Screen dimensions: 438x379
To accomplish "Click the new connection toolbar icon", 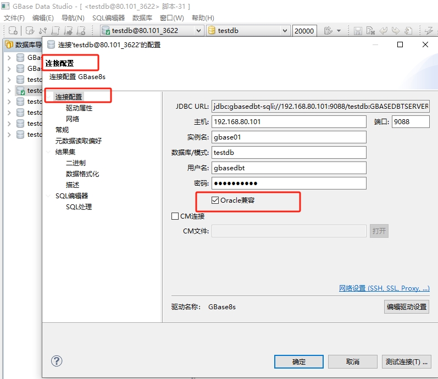I will (13, 30).
